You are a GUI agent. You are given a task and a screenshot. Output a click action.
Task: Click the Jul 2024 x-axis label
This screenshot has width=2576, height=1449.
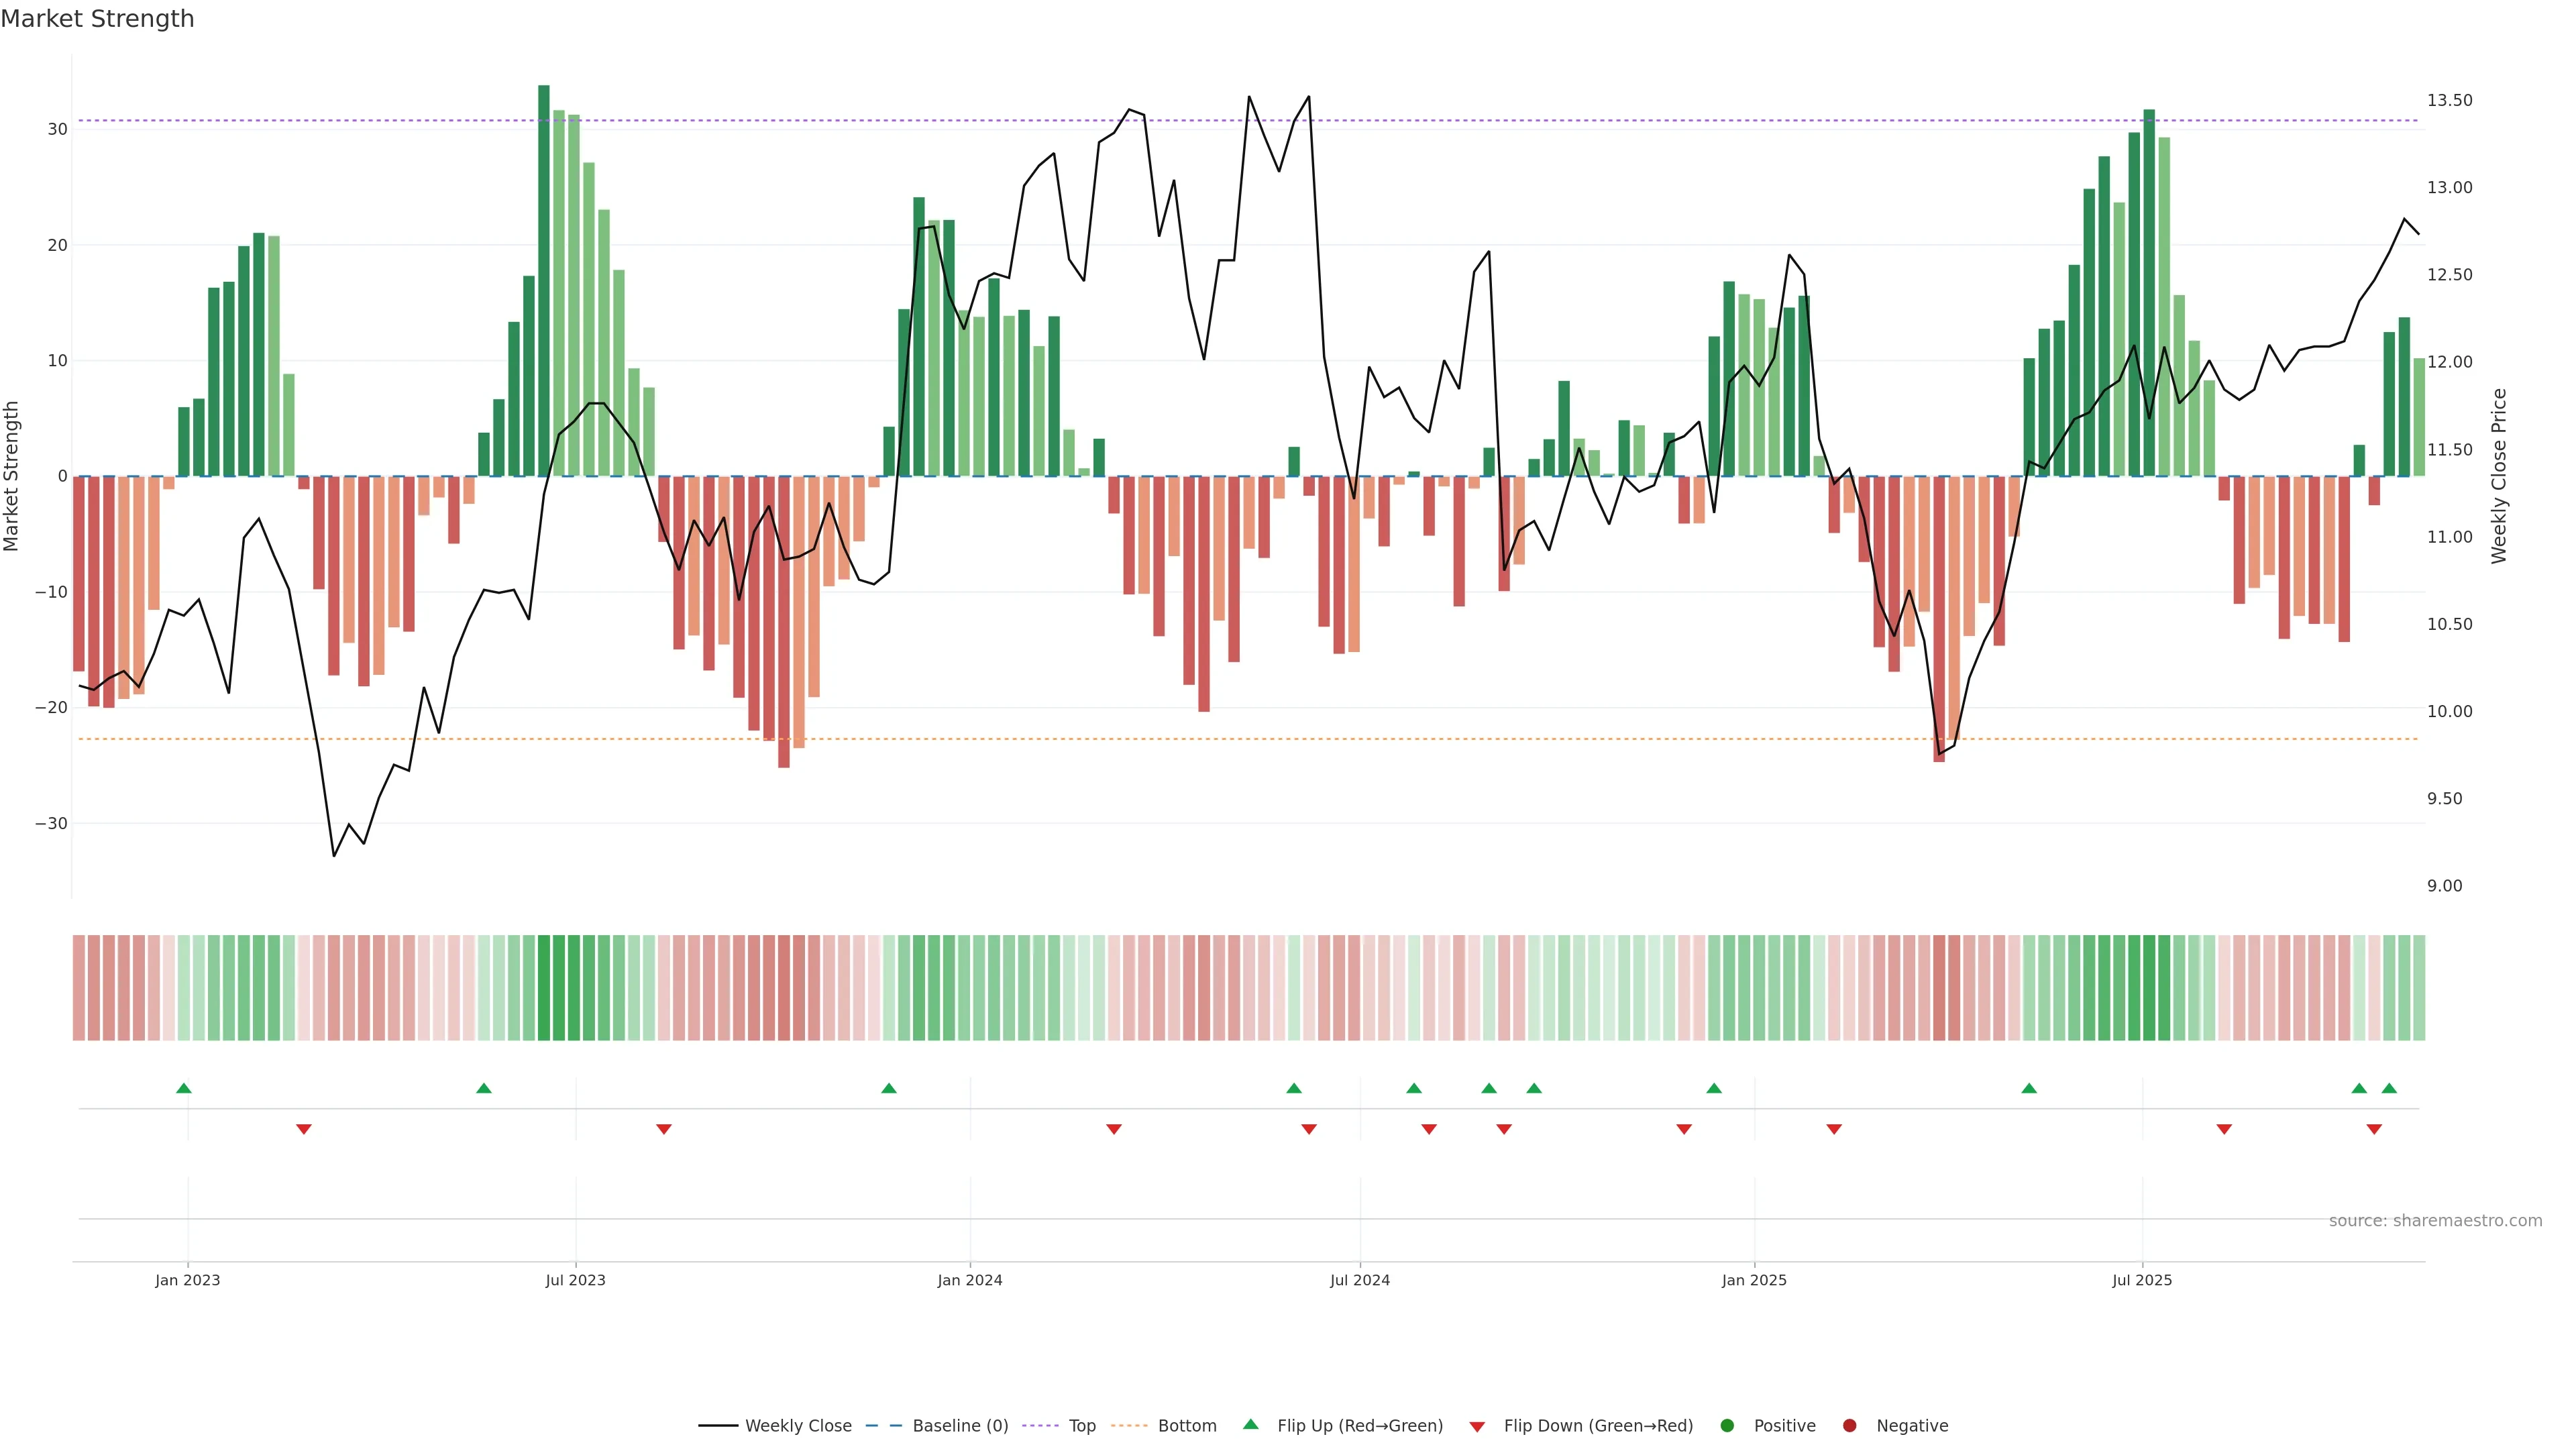coord(1359,1280)
